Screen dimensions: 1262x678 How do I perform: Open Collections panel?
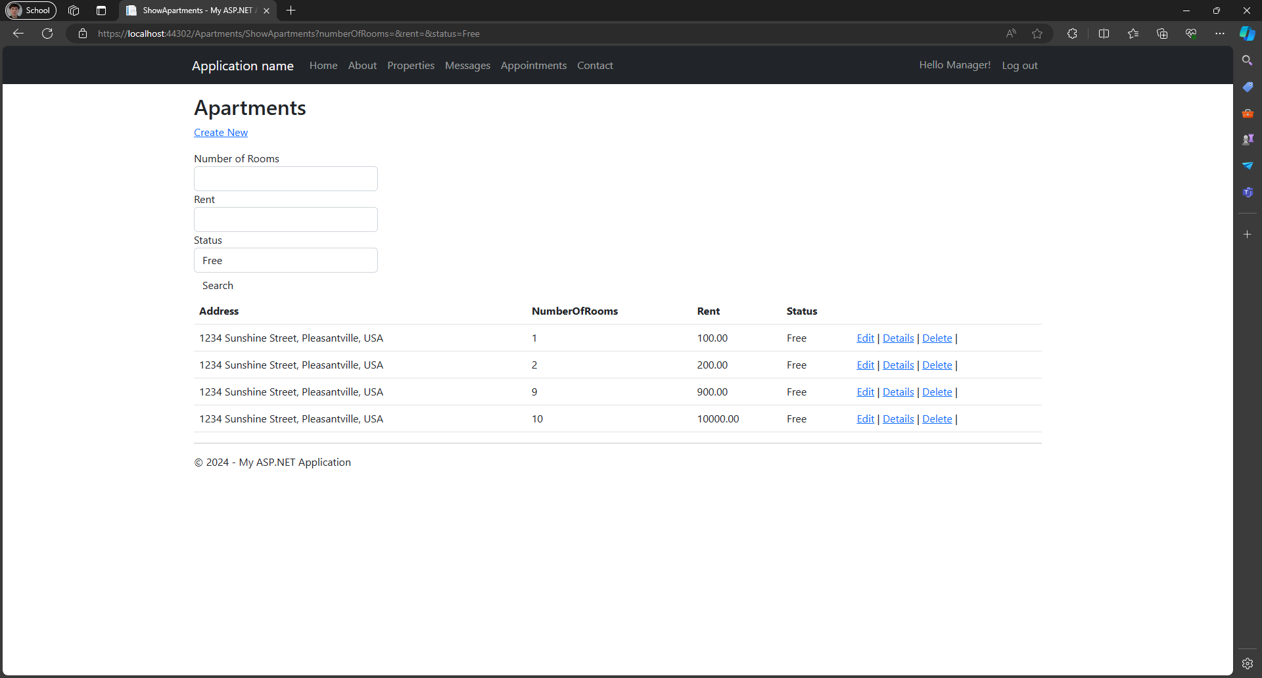coord(1162,34)
